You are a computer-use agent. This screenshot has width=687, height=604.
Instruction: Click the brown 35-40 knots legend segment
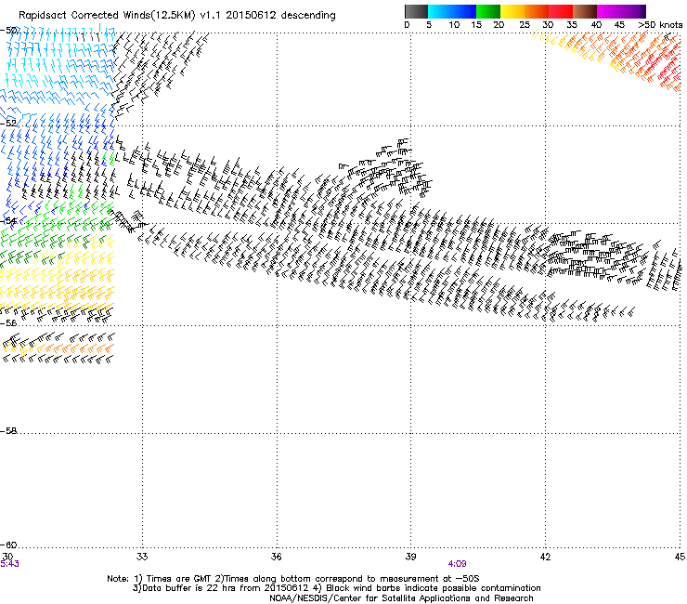click(x=585, y=11)
